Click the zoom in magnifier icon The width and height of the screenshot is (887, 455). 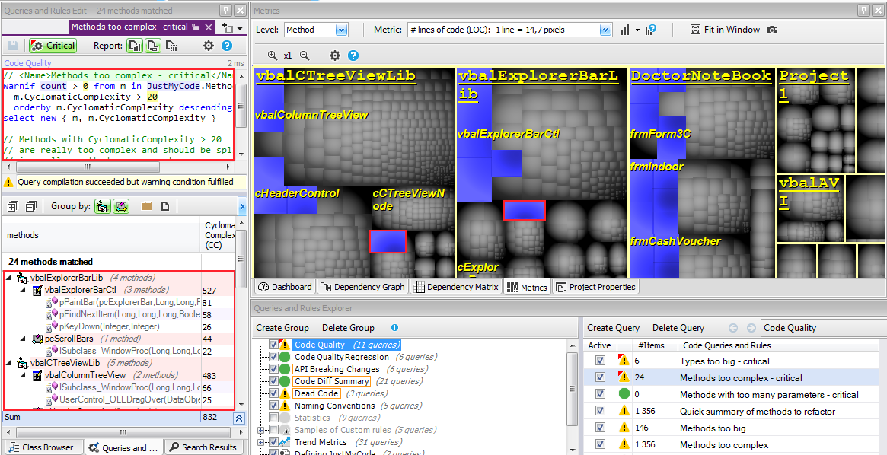tap(273, 56)
